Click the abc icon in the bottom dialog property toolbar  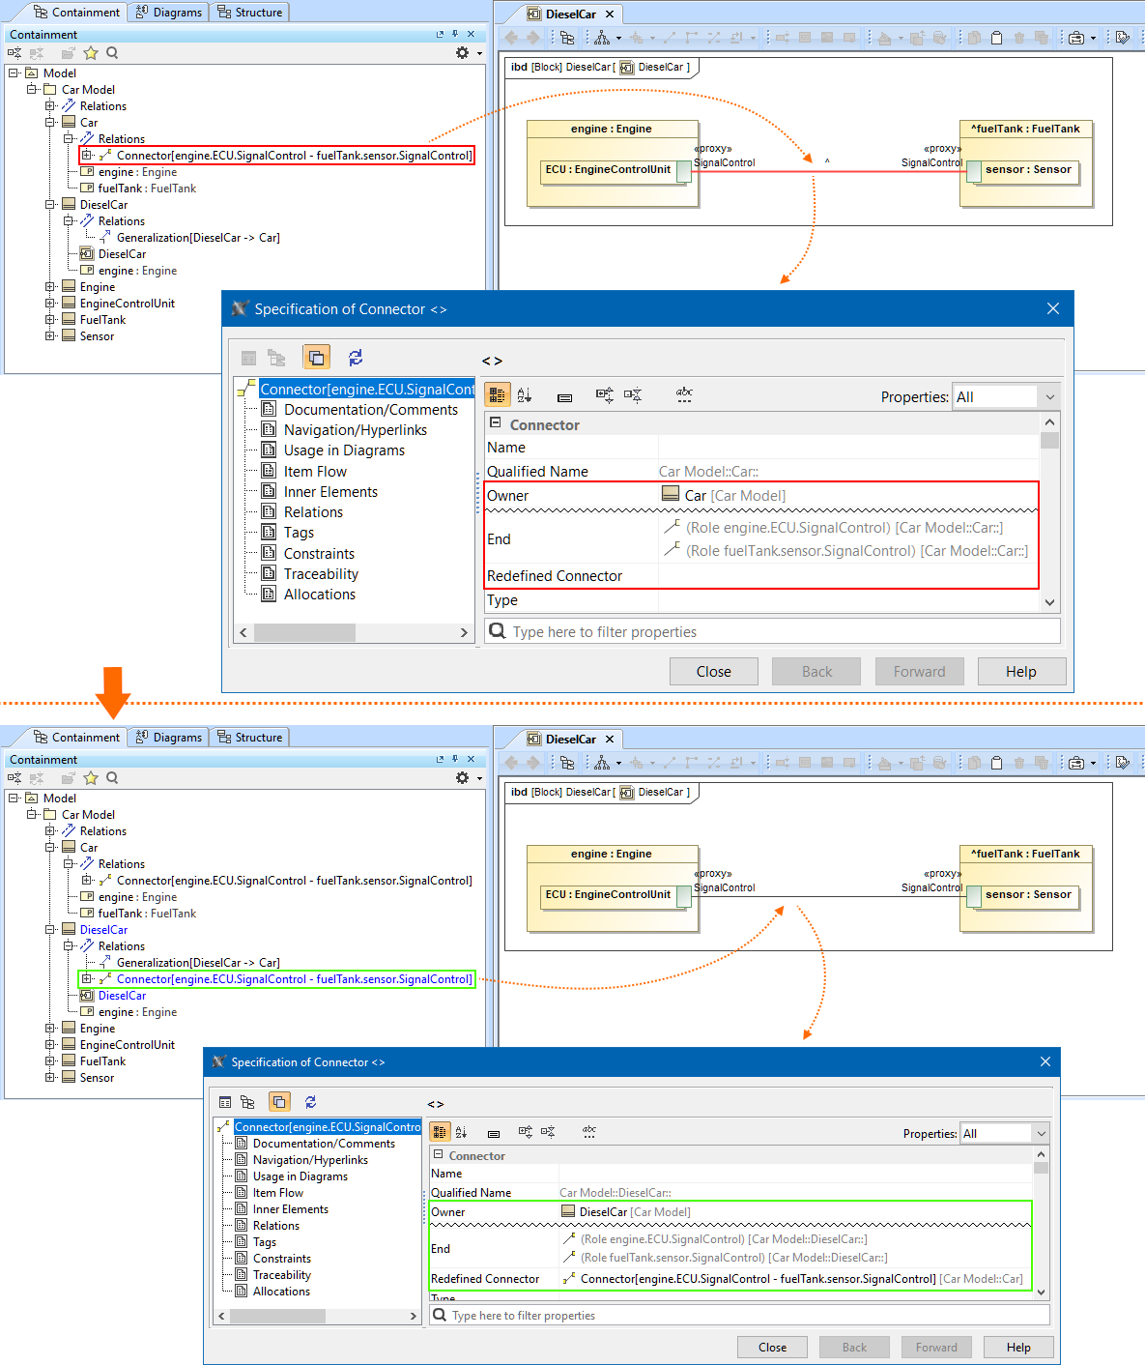589,1132
